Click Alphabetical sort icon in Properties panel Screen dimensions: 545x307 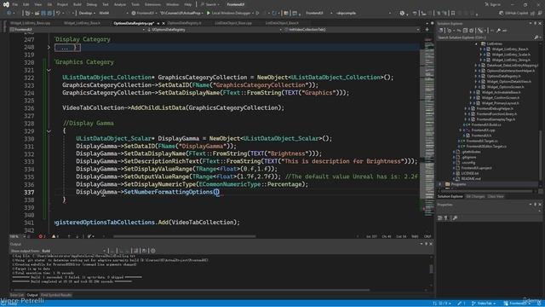[x=445, y=218]
